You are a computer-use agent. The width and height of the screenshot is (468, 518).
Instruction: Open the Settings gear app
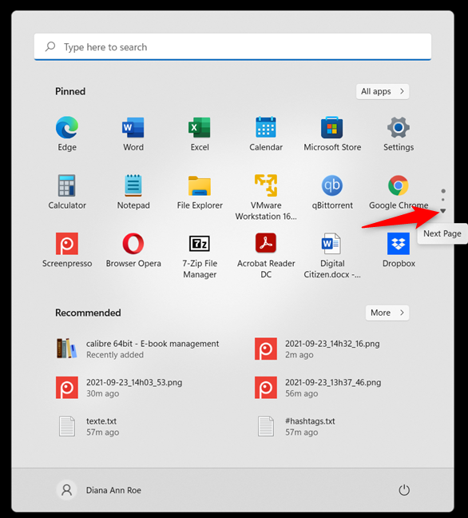(x=399, y=133)
